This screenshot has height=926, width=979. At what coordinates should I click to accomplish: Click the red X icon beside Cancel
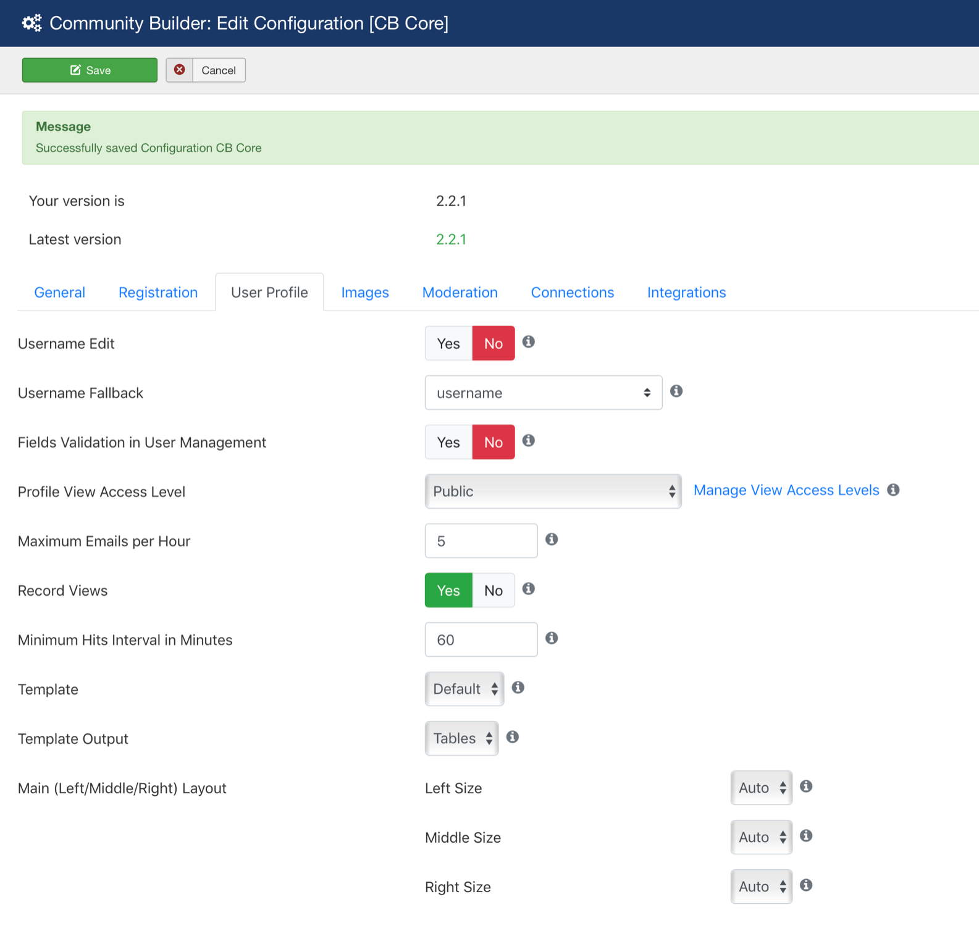pyautogui.click(x=180, y=70)
